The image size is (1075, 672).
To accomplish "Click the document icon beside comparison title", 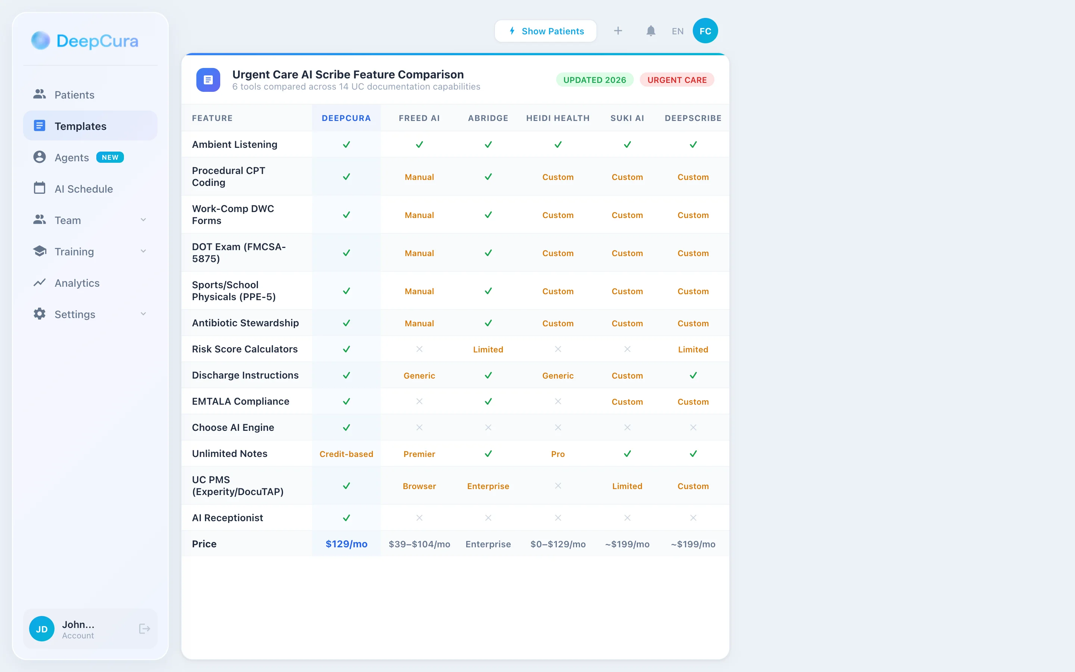I will (208, 80).
